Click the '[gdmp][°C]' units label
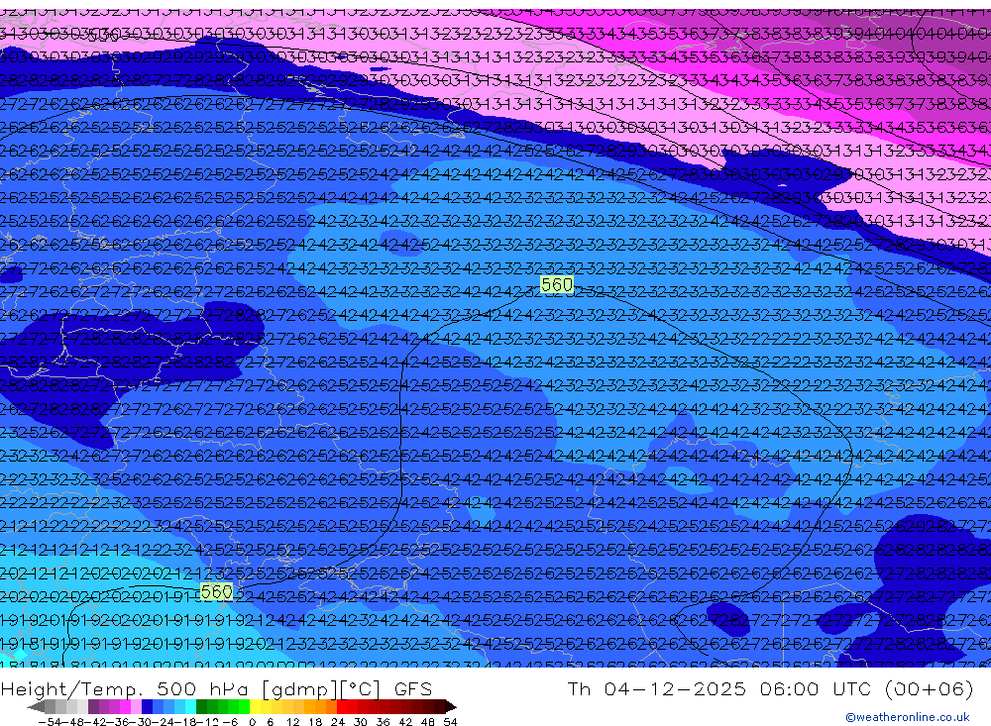 (322, 689)
